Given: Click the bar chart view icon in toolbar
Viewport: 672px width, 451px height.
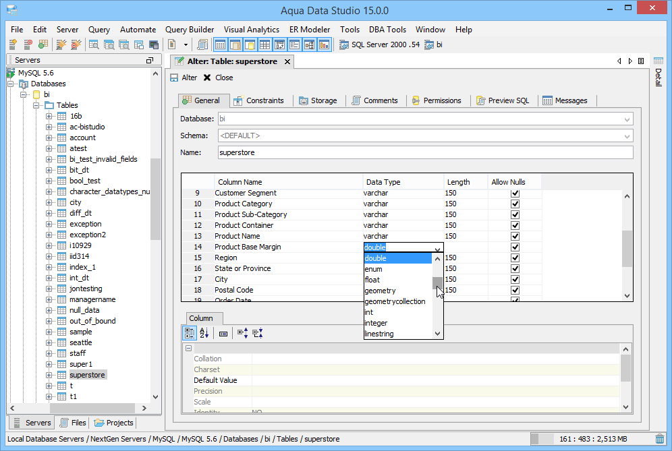Looking at the screenshot, I should tap(325, 44).
